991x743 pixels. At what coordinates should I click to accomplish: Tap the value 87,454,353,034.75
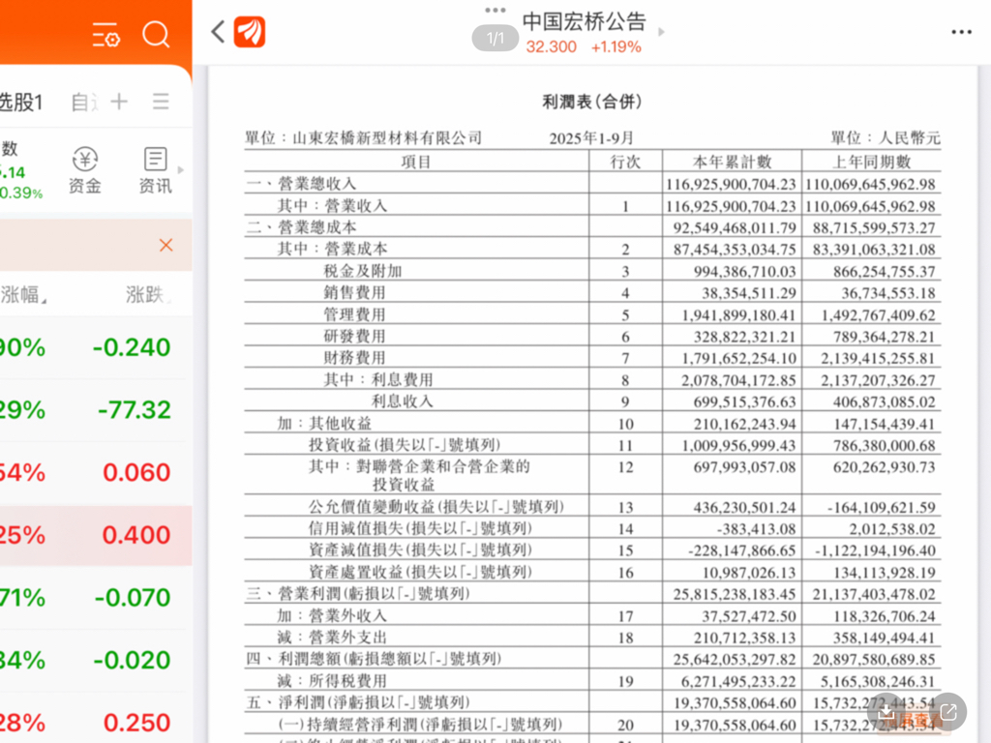tap(735, 249)
